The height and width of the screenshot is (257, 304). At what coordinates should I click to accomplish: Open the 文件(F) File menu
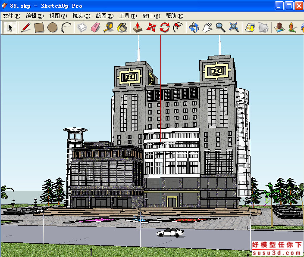tap(12, 16)
